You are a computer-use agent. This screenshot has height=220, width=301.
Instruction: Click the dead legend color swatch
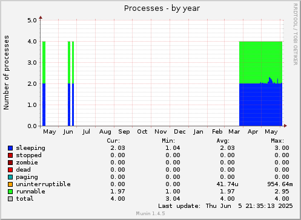[10, 170]
